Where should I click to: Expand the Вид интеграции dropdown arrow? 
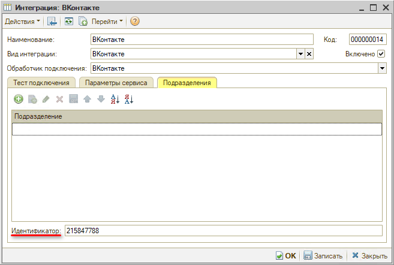[x=300, y=54]
